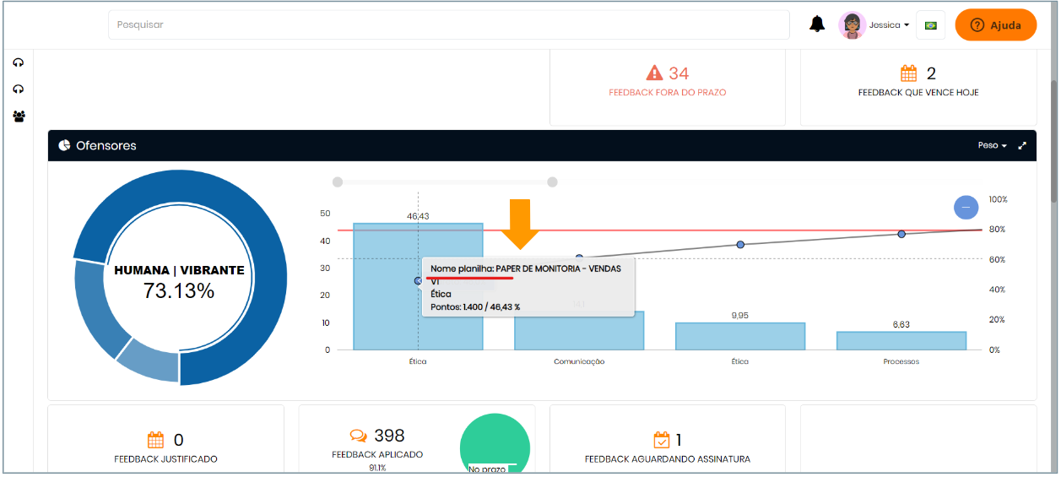Click the topmost headset icon in sidebar
This screenshot has width=1061, height=477.
19,62
